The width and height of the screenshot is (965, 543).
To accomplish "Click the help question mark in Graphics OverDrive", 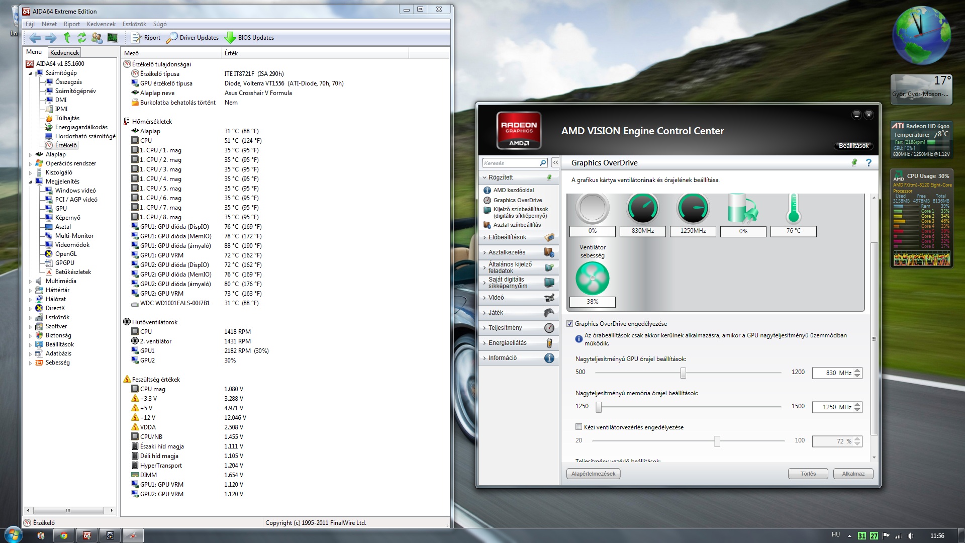I will (x=868, y=162).
